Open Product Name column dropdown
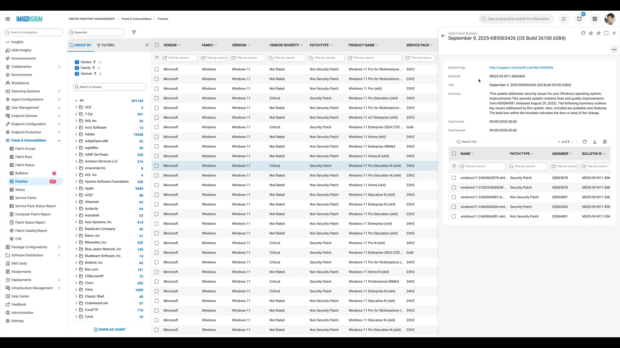The image size is (620, 348). pyautogui.click(x=377, y=45)
